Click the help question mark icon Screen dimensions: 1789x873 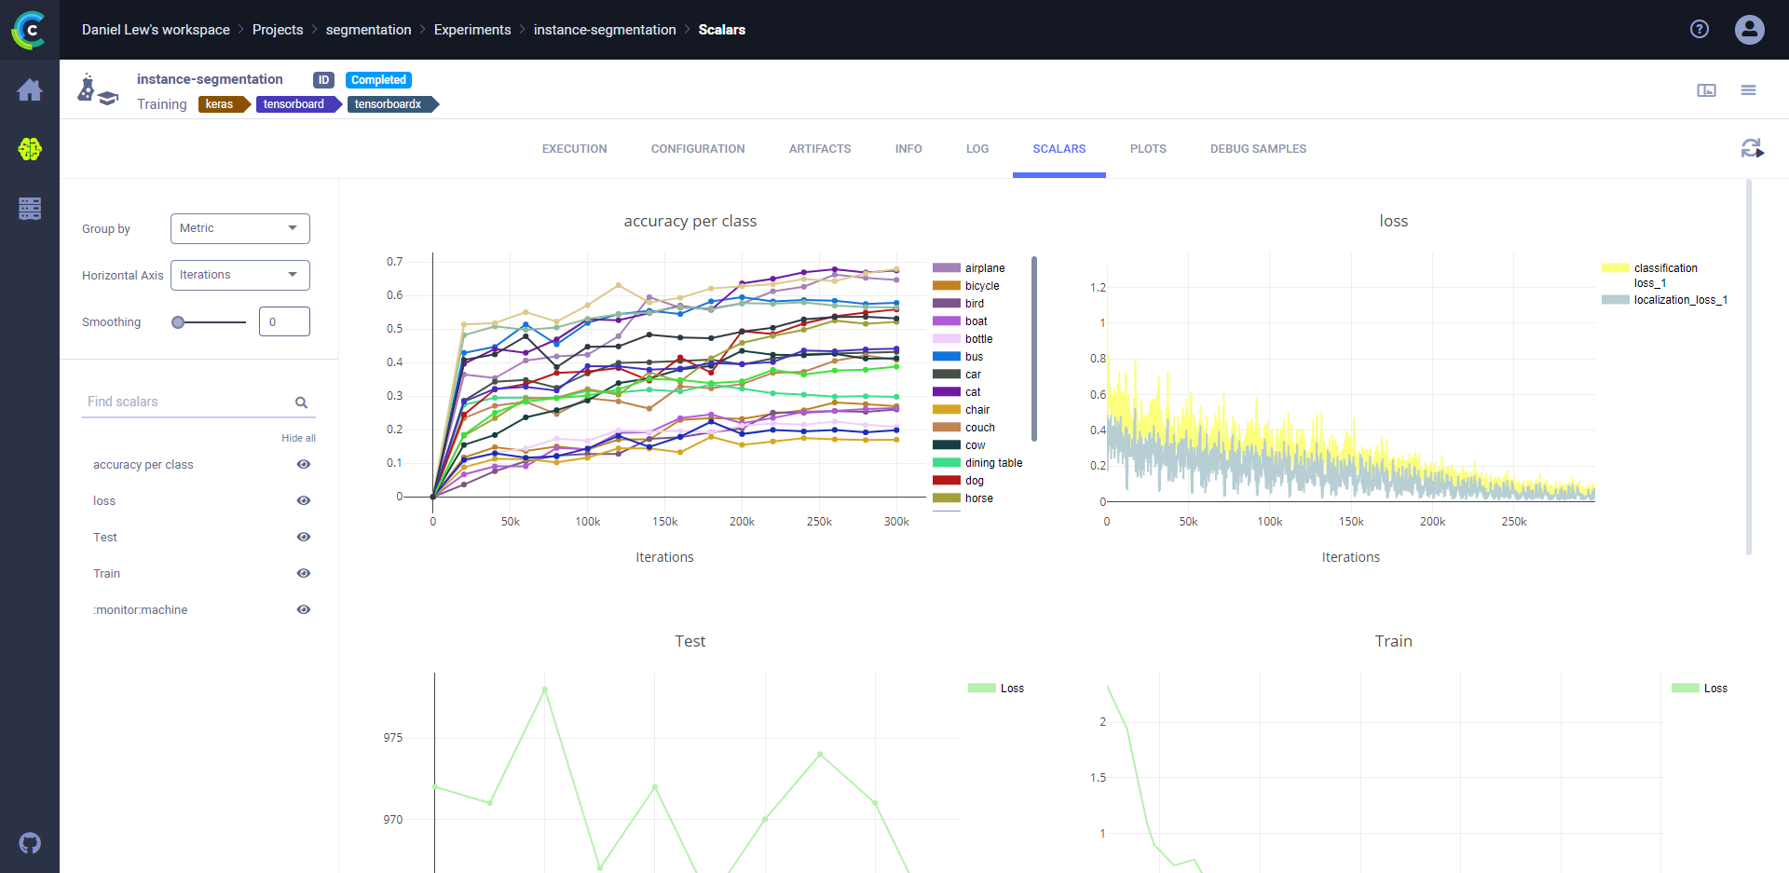1700,30
